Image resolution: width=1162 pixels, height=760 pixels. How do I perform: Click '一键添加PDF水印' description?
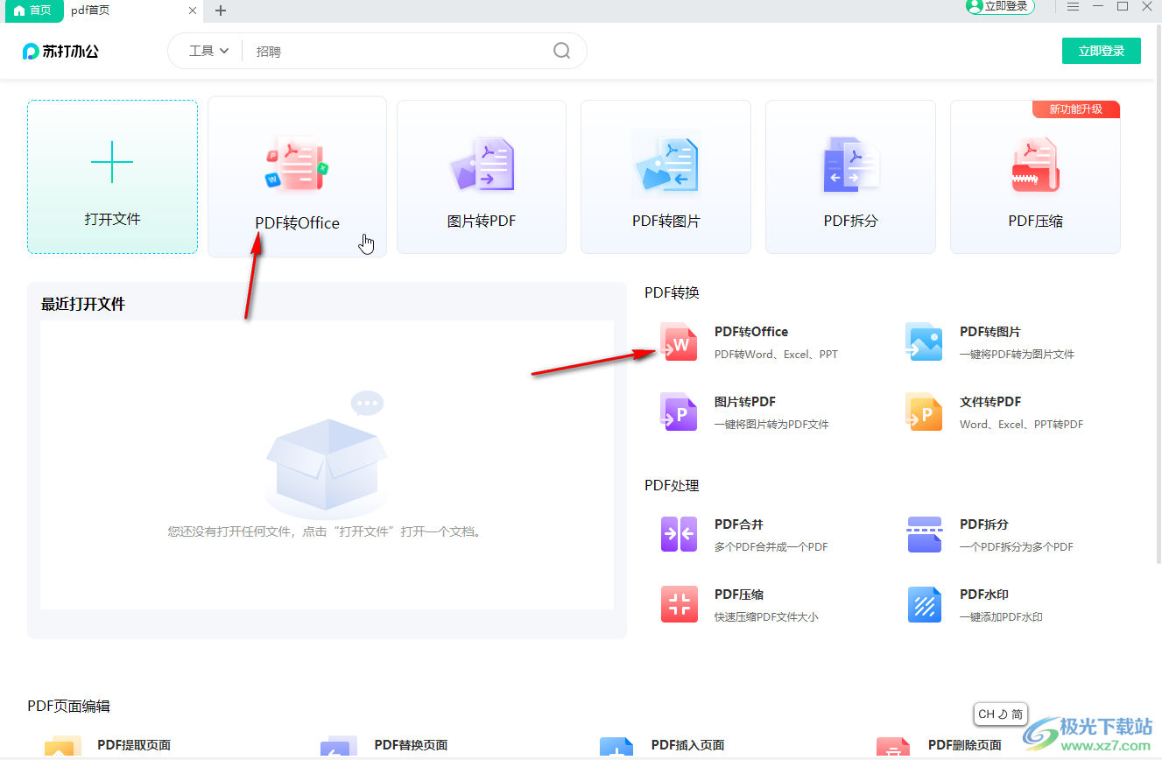click(x=1001, y=617)
